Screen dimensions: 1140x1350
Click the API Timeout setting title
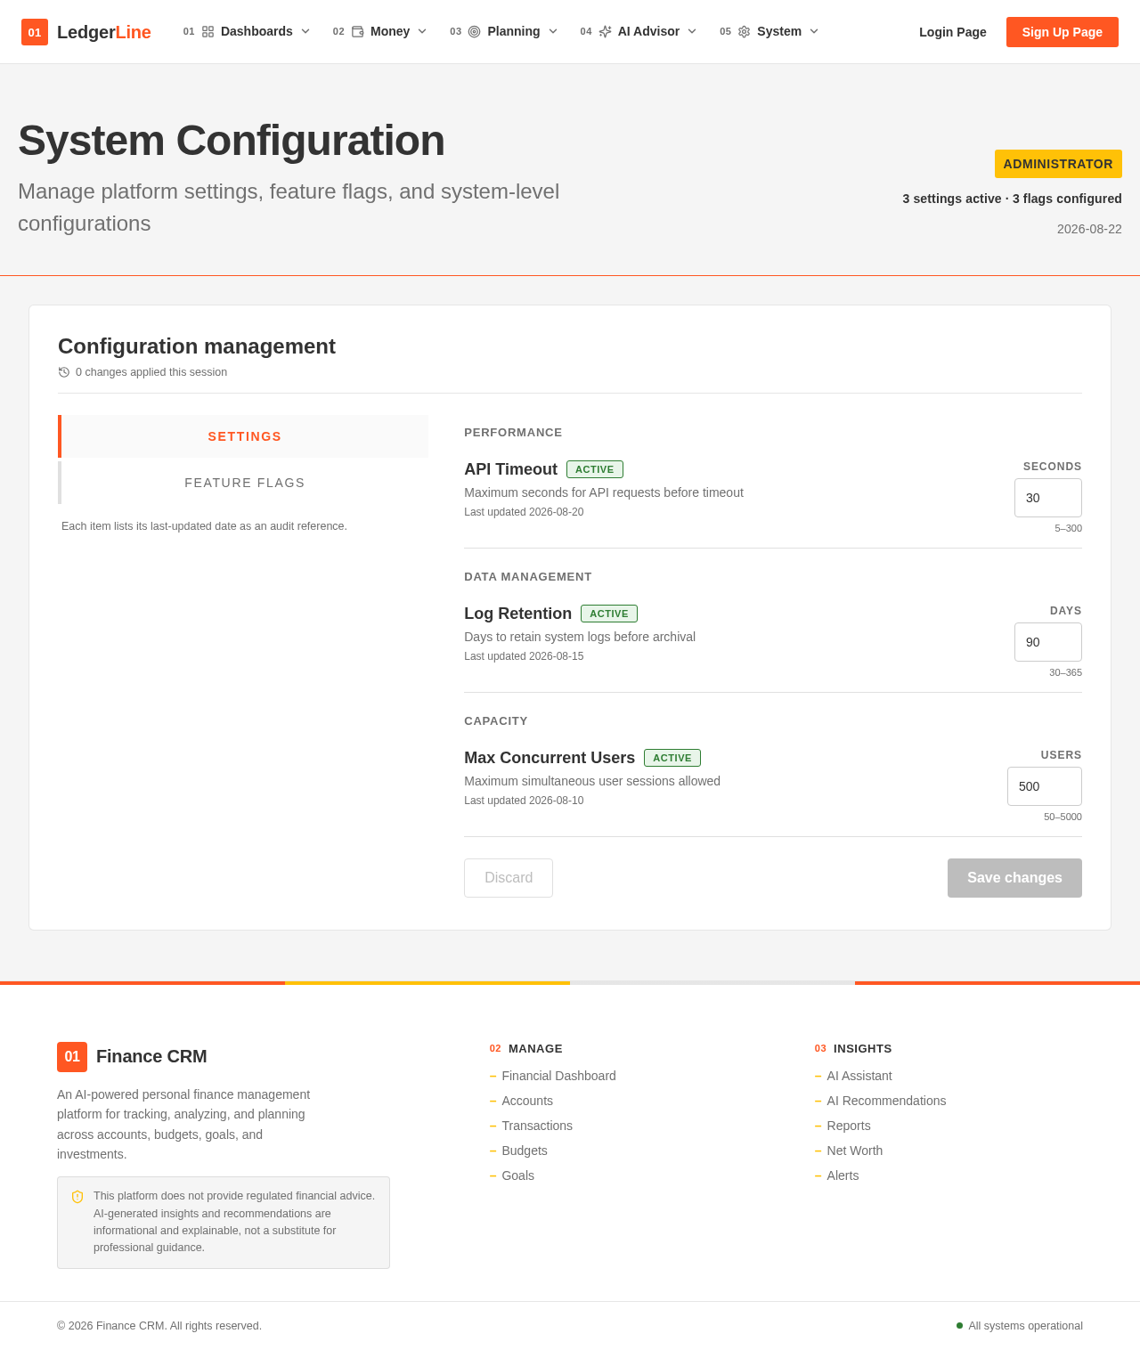tap(510, 469)
